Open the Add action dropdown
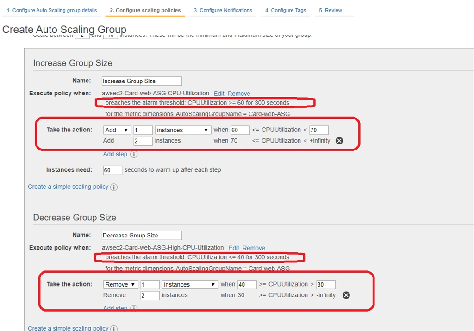The image size is (474, 331). [x=117, y=130]
